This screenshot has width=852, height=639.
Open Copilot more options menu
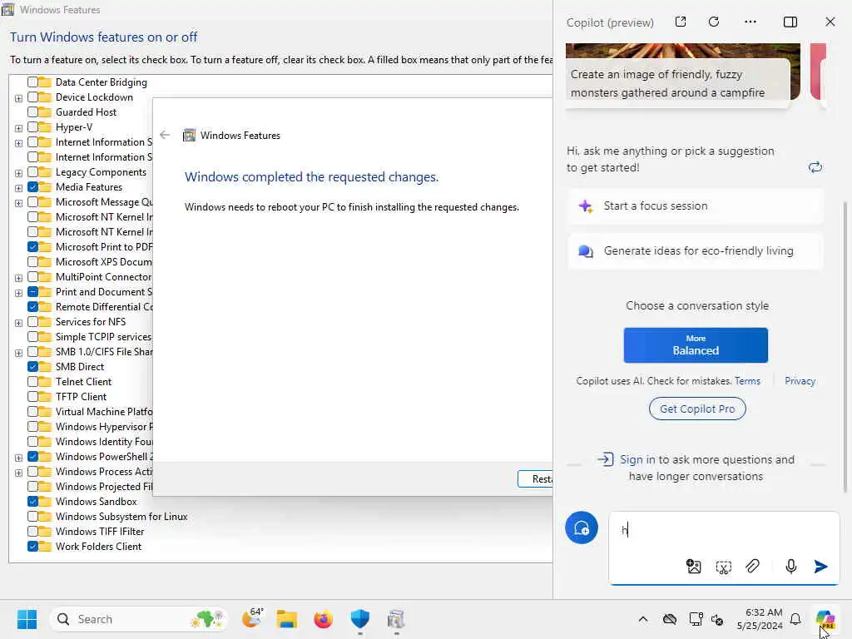[750, 22]
